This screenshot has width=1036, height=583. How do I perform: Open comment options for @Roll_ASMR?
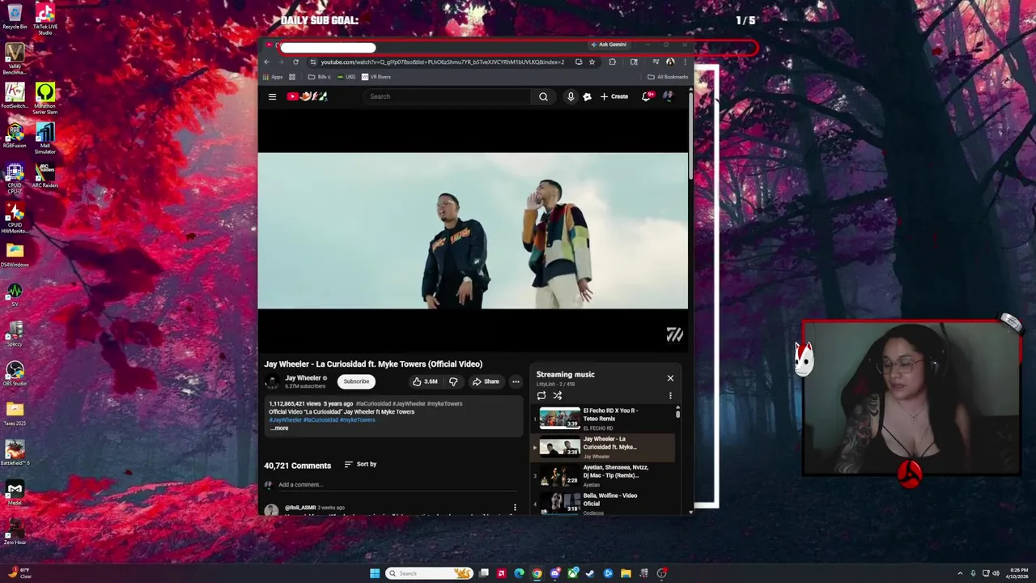pyautogui.click(x=514, y=508)
